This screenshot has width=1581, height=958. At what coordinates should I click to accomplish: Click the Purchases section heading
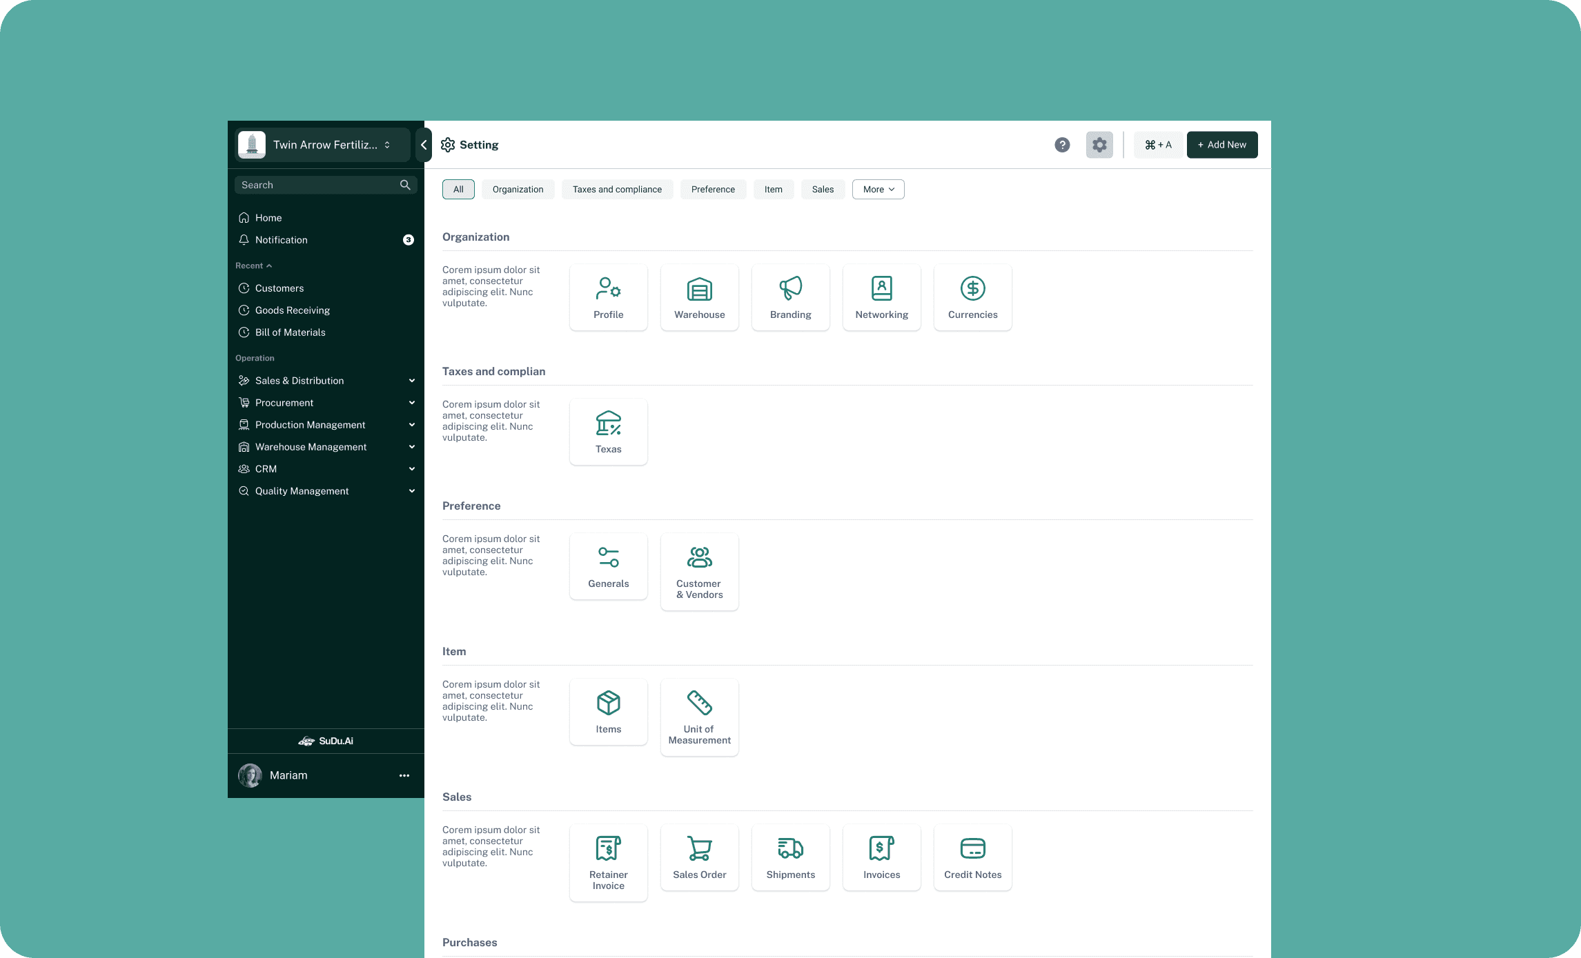470,943
